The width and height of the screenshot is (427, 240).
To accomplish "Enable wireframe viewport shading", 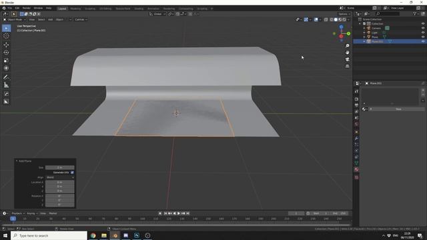I will pos(332,19).
